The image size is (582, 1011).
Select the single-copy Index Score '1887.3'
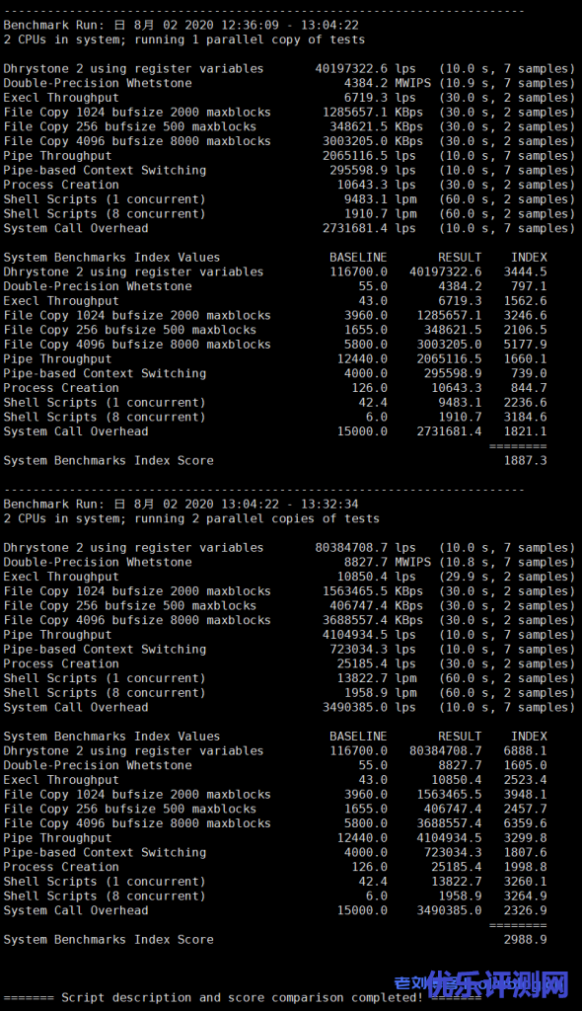pos(526,460)
